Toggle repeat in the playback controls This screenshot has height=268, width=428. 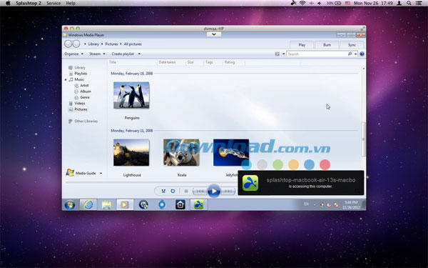(x=173, y=191)
